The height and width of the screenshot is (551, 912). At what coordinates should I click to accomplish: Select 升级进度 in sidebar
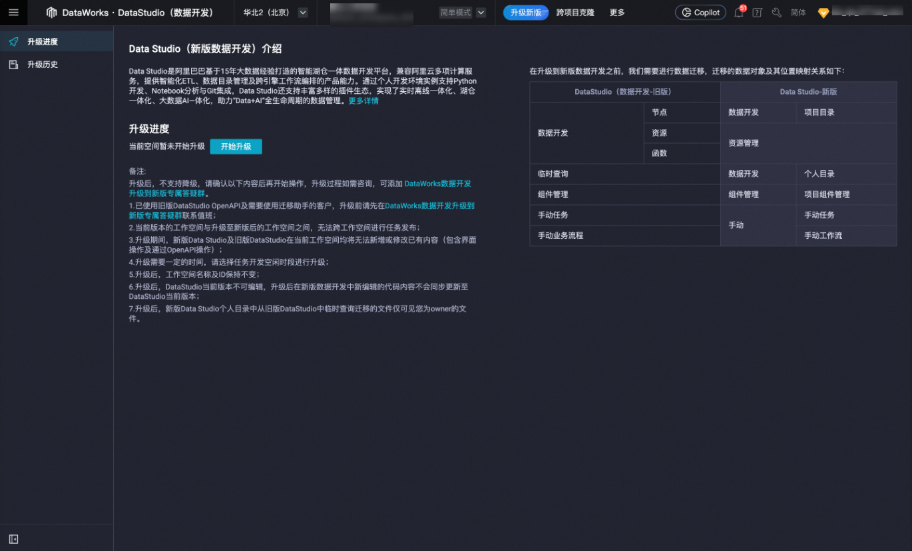57,41
